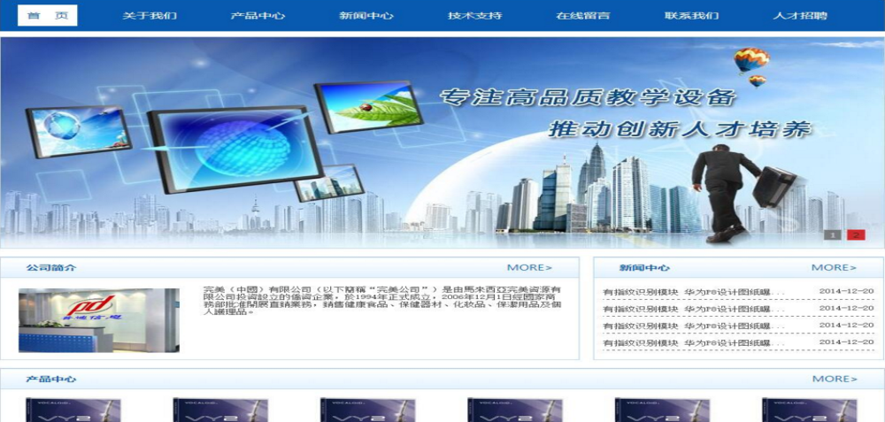Go to 关于我们 in navigation bar
Image resolution: width=885 pixels, height=422 pixels.
[x=150, y=15]
